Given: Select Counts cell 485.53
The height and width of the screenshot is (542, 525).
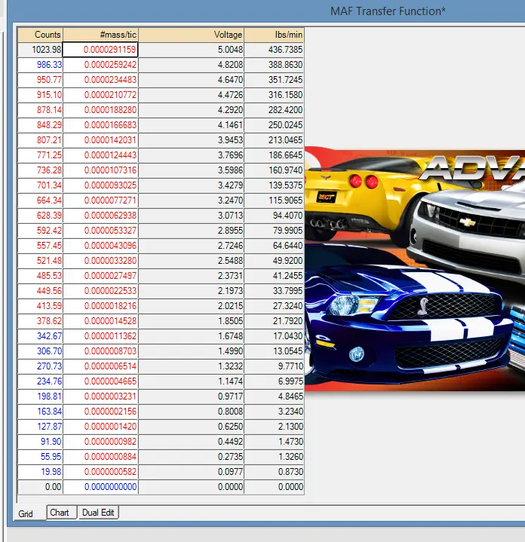Looking at the screenshot, I should click(40, 276).
